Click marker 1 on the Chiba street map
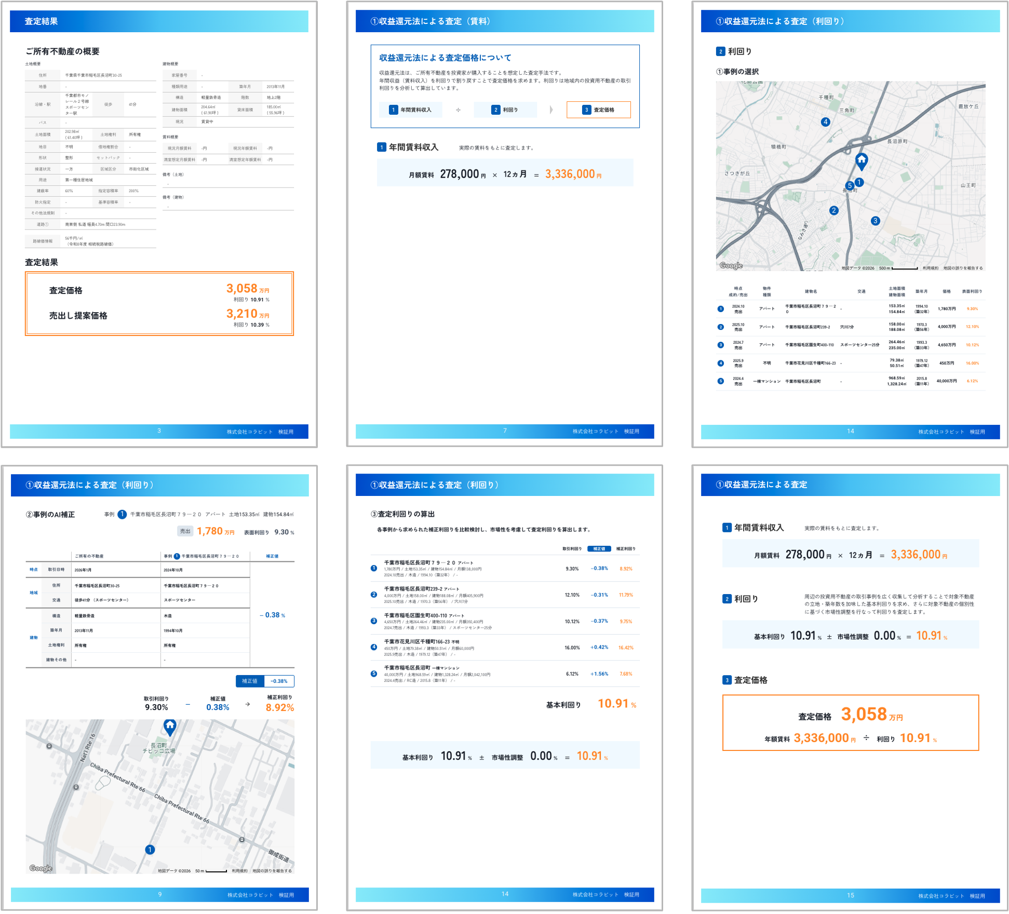The width and height of the screenshot is (1009, 914). 150,850
